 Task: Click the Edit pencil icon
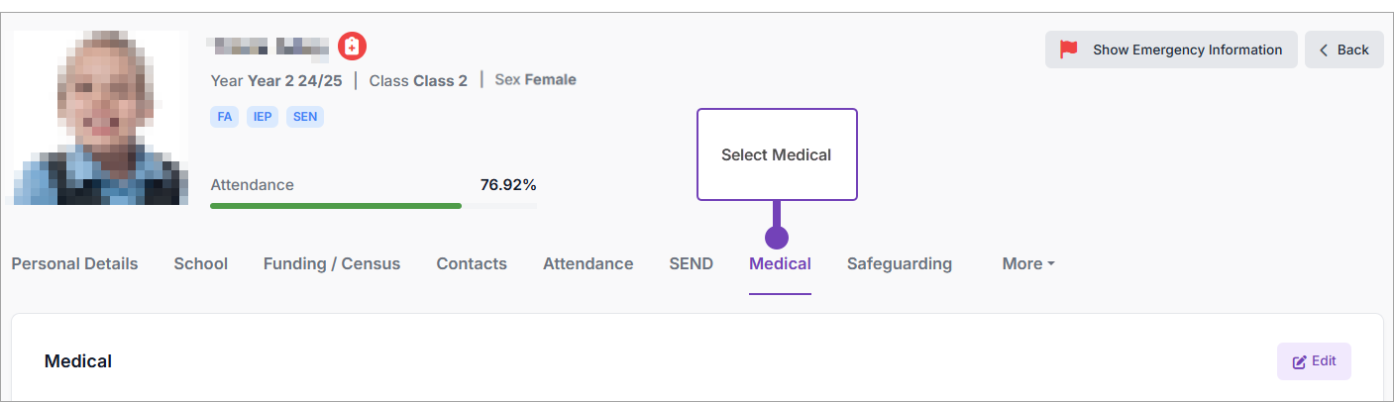(1300, 362)
